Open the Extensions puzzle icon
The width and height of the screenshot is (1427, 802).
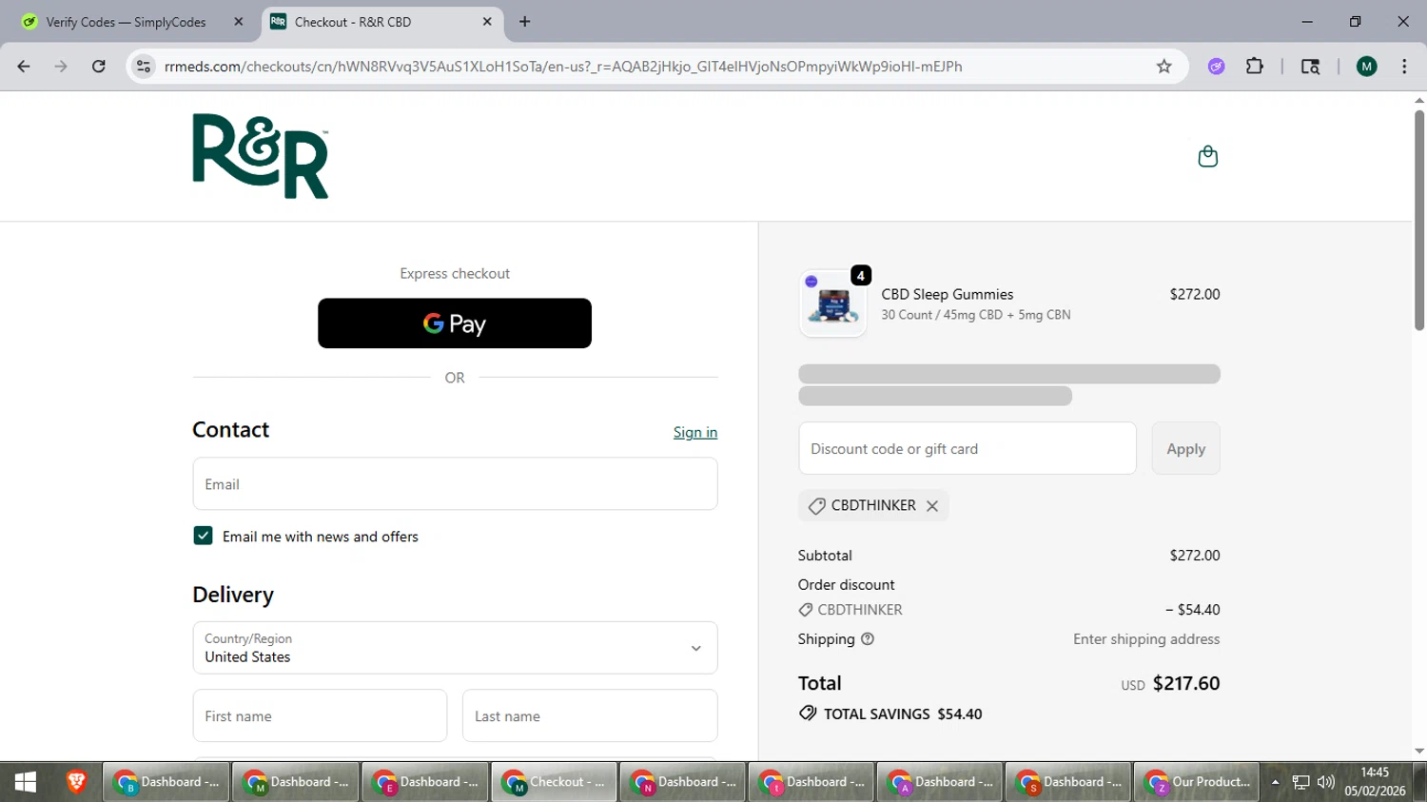[x=1255, y=67]
